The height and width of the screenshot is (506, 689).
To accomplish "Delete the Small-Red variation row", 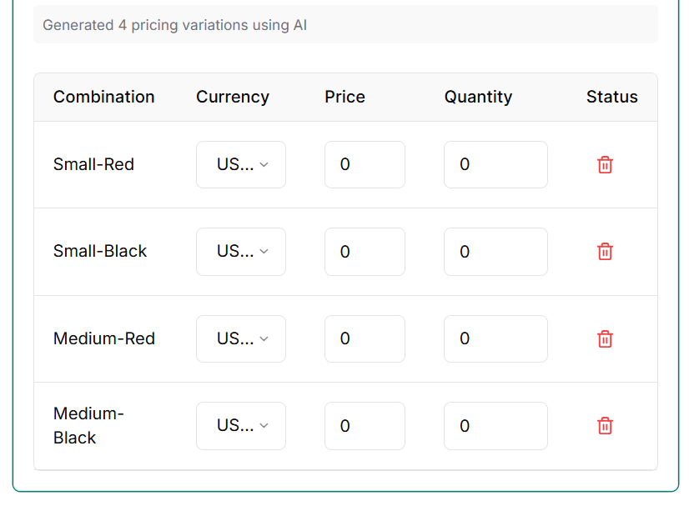I will coord(605,165).
